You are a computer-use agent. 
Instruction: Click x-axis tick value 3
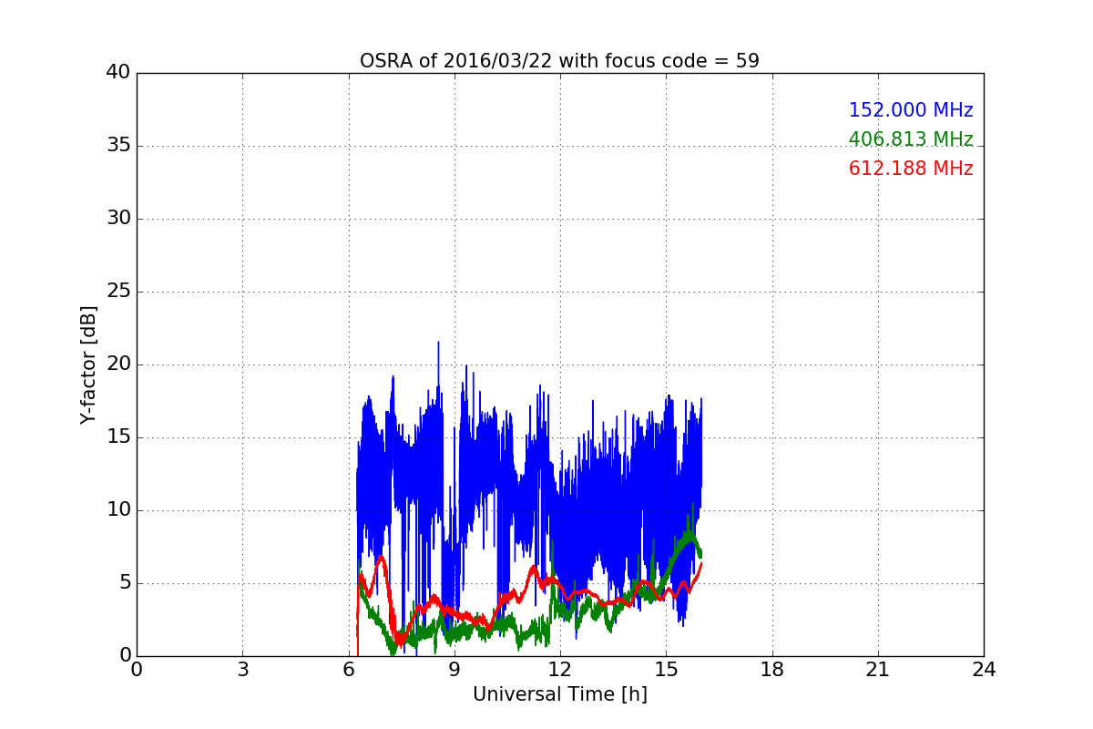(242, 670)
